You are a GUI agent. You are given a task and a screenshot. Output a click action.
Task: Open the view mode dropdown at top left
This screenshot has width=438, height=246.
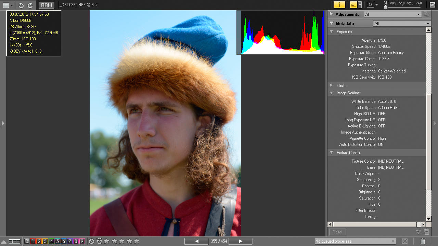coord(8,5)
